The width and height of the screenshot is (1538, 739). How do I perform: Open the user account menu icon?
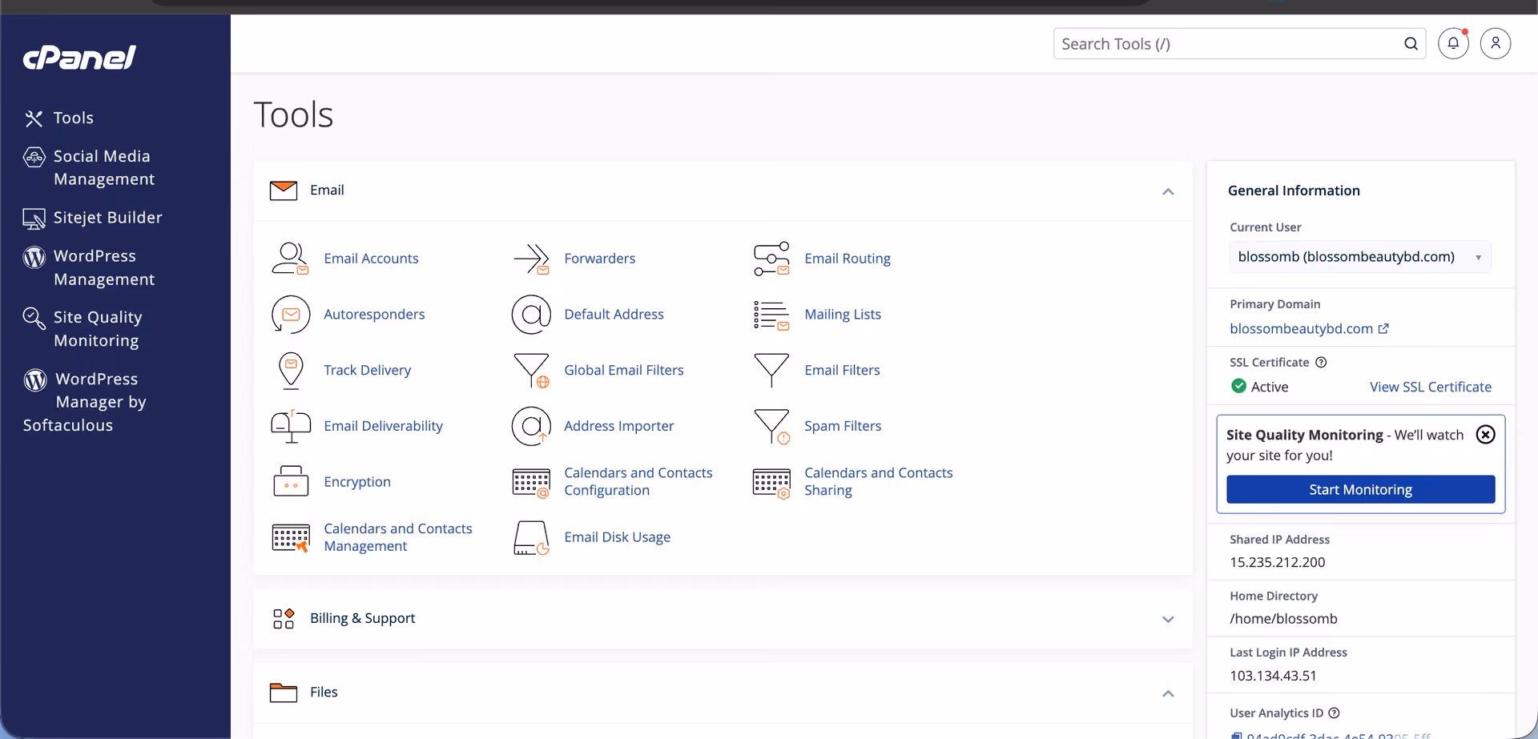tap(1496, 43)
